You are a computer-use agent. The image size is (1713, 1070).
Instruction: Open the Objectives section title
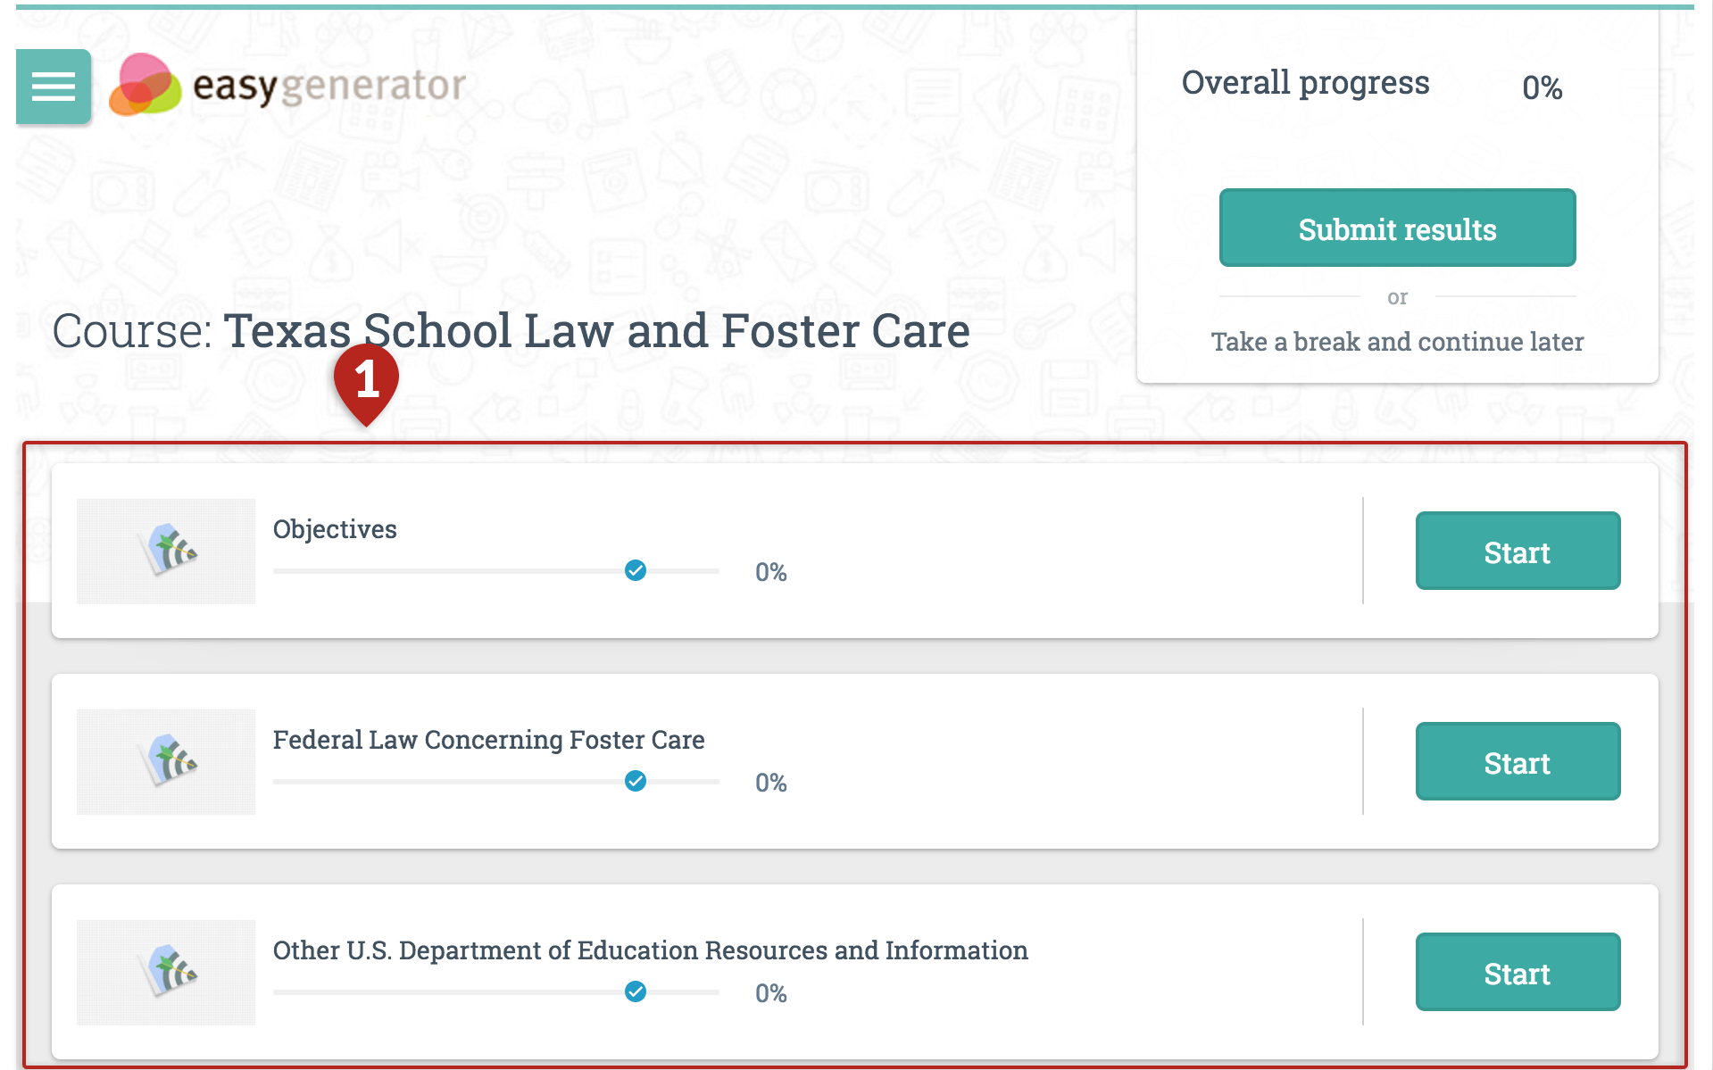(335, 529)
